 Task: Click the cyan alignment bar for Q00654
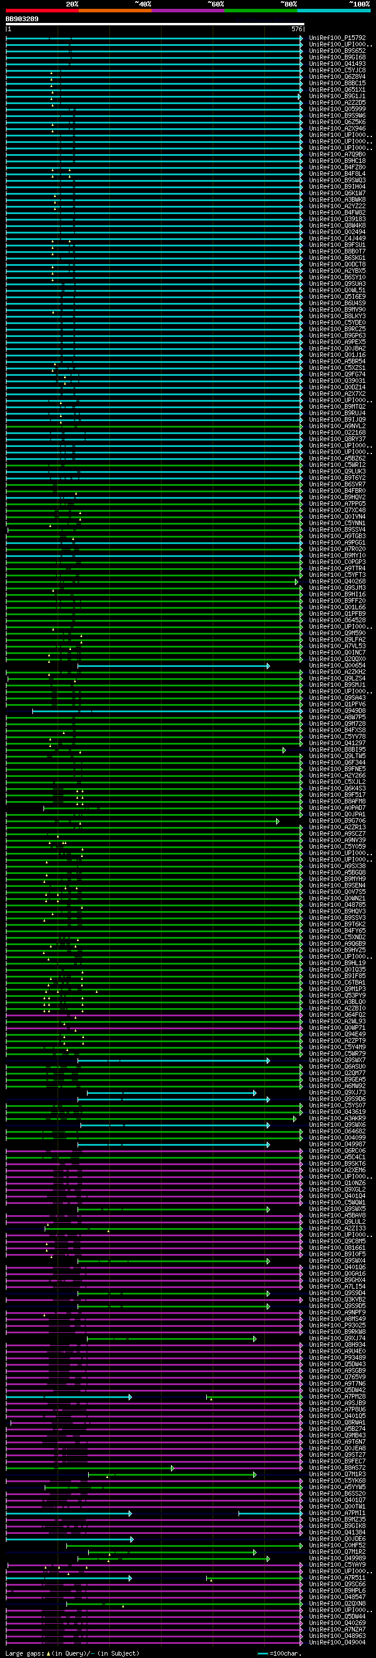(x=173, y=666)
